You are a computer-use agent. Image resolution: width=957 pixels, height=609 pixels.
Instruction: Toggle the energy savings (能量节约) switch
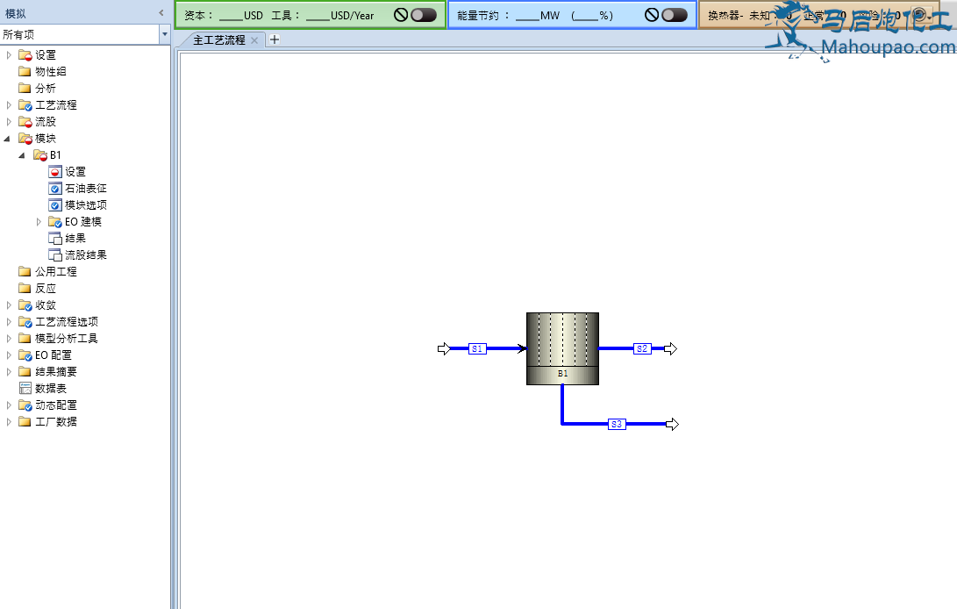(x=674, y=15)
